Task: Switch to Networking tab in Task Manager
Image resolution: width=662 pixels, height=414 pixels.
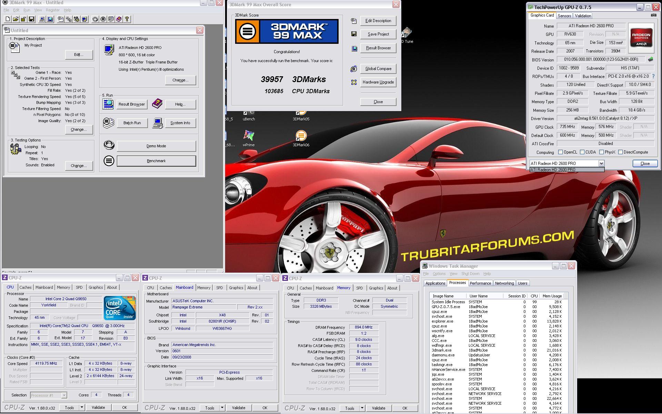Action: click(504, 283)
